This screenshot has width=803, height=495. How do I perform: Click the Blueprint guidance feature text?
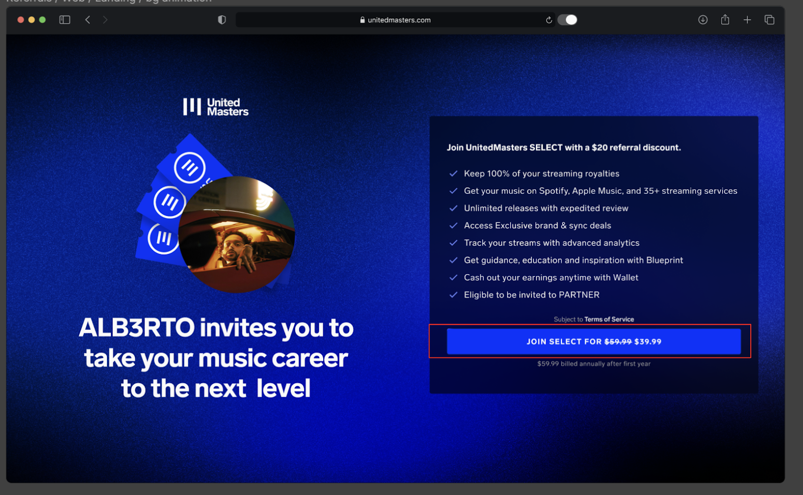click(574, 260)
